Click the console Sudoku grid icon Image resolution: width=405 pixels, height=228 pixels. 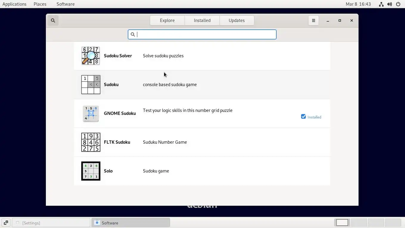pyautogui.click(x=91, y=85)
